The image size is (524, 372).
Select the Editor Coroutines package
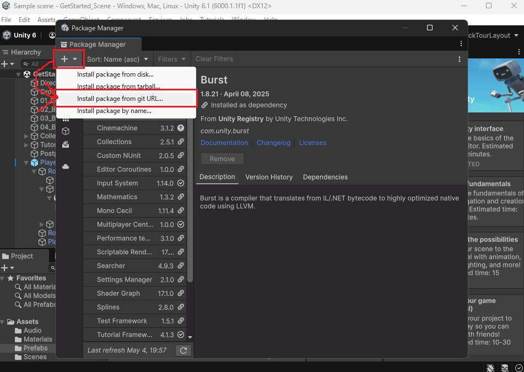(x=134, y=169)
